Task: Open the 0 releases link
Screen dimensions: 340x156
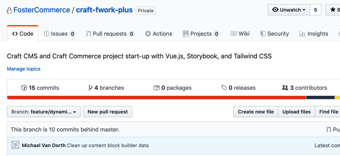Action: [x=239, y=88]
